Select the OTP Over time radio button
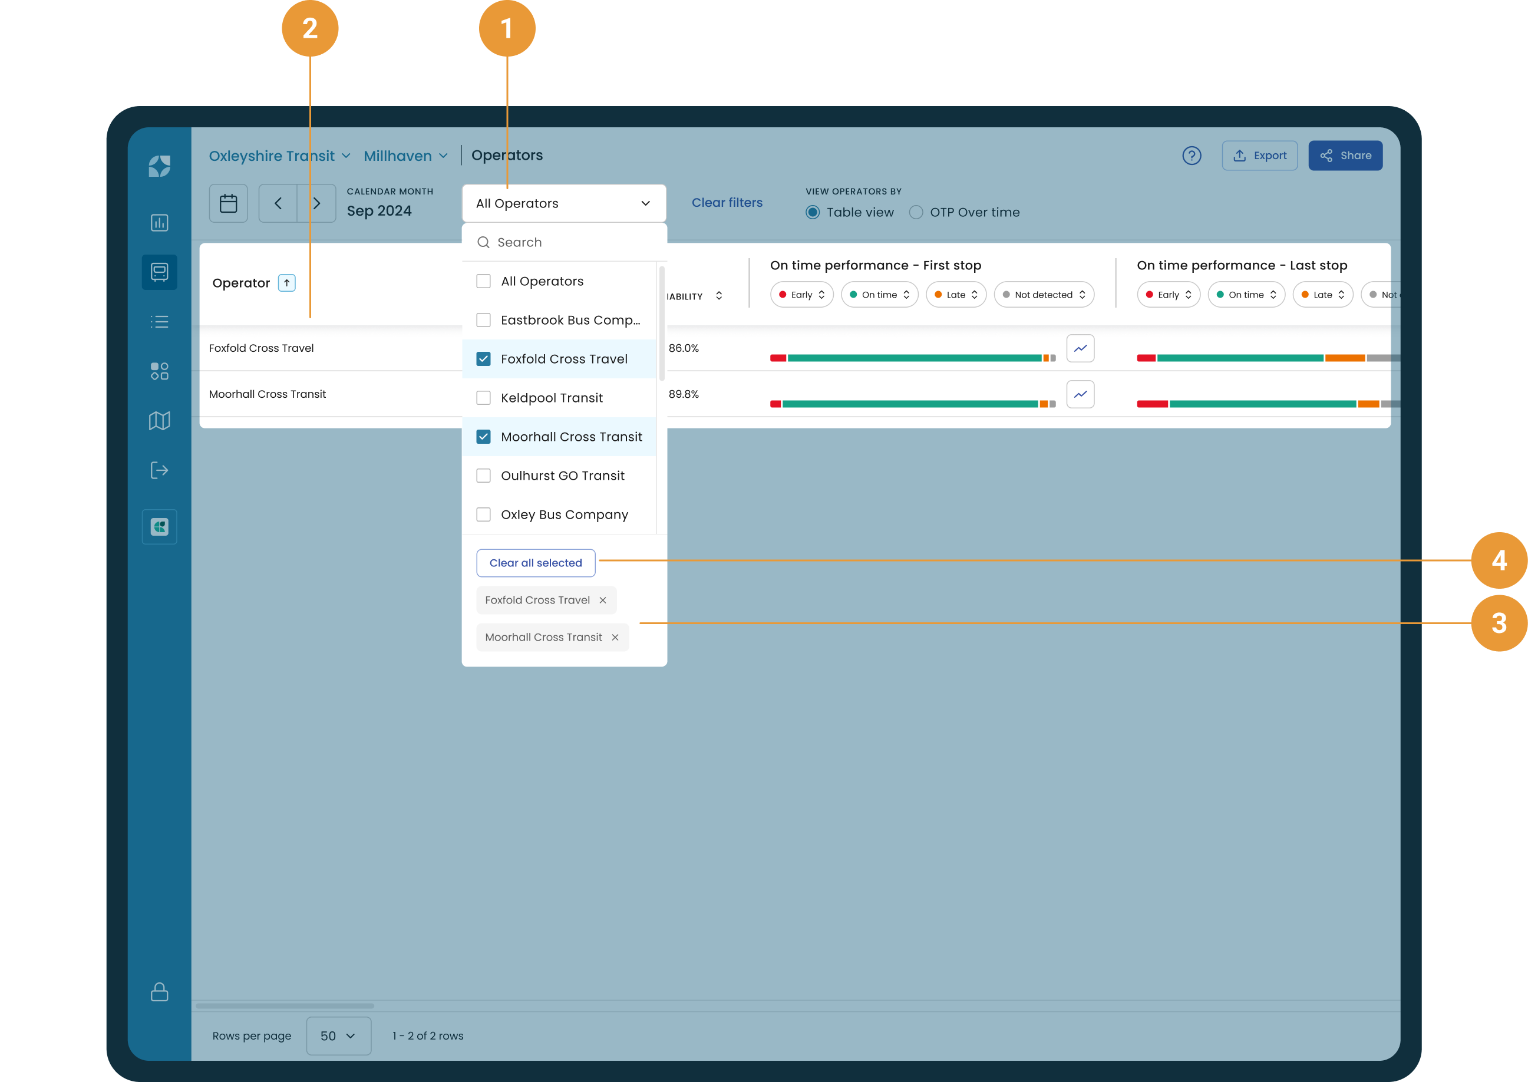1528x1082 pixels. 916,213
